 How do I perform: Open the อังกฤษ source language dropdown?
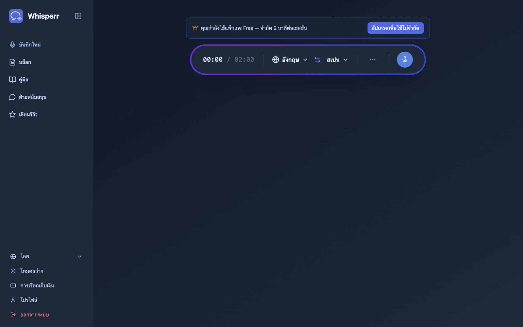pyautogui.click(x=290, y=60)
